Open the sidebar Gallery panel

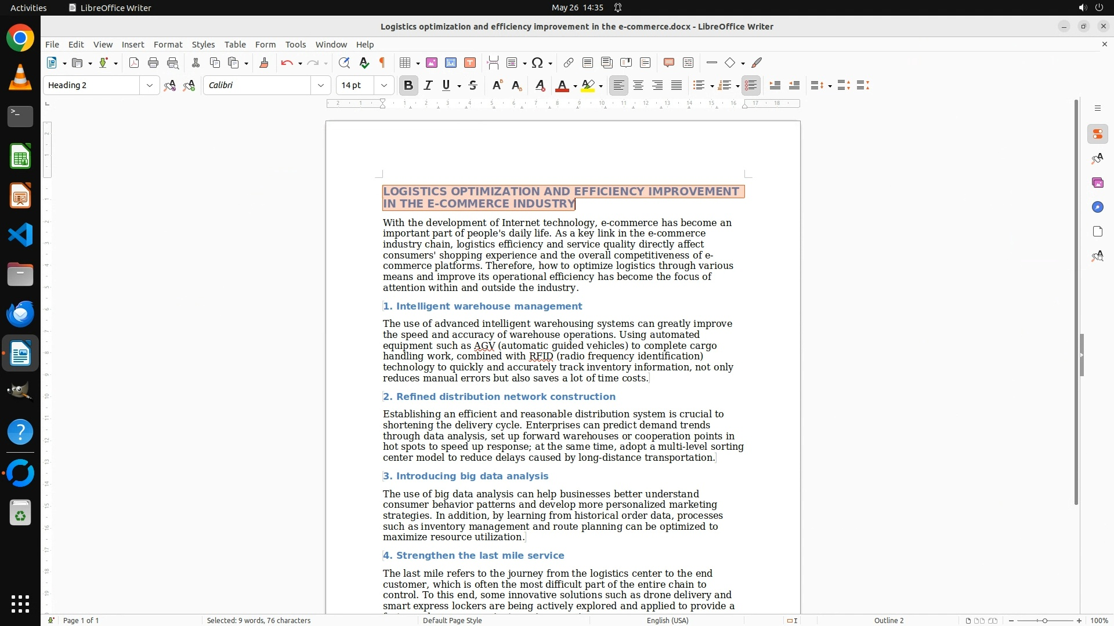click(x=1097, y=183)
